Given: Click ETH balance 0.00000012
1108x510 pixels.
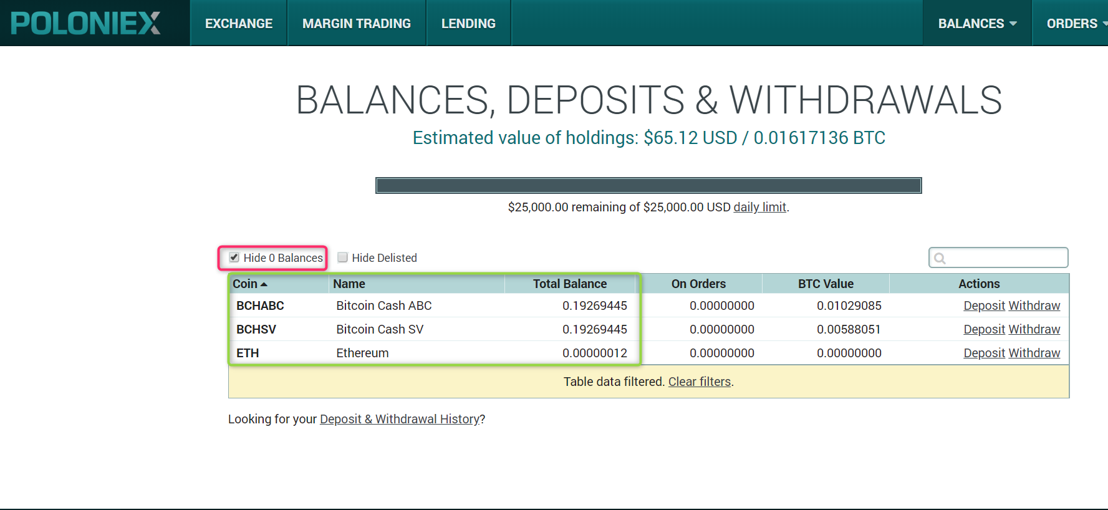Looking at the screenshot, I should (595, 353).
